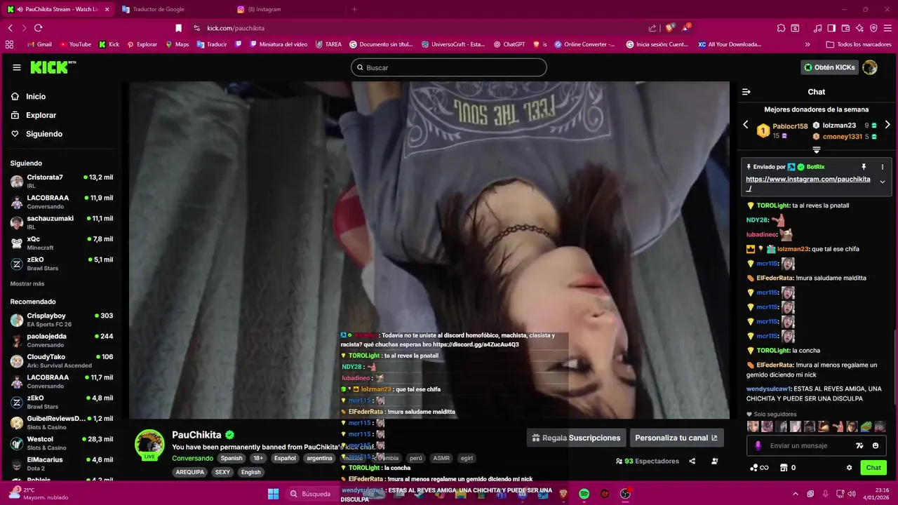898x505 pixels.
Task: Show next top donors with the right arrow
Action: pyautogui.click(x=887, y=125)
